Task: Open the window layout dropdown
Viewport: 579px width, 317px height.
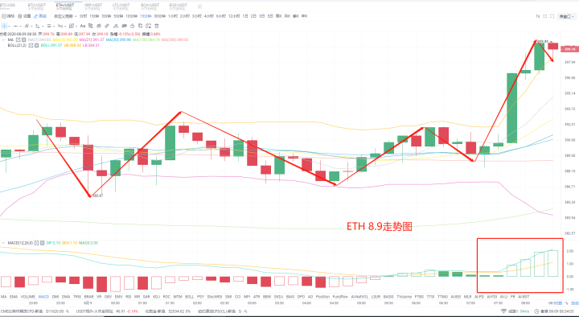Action: coord(566,16)
